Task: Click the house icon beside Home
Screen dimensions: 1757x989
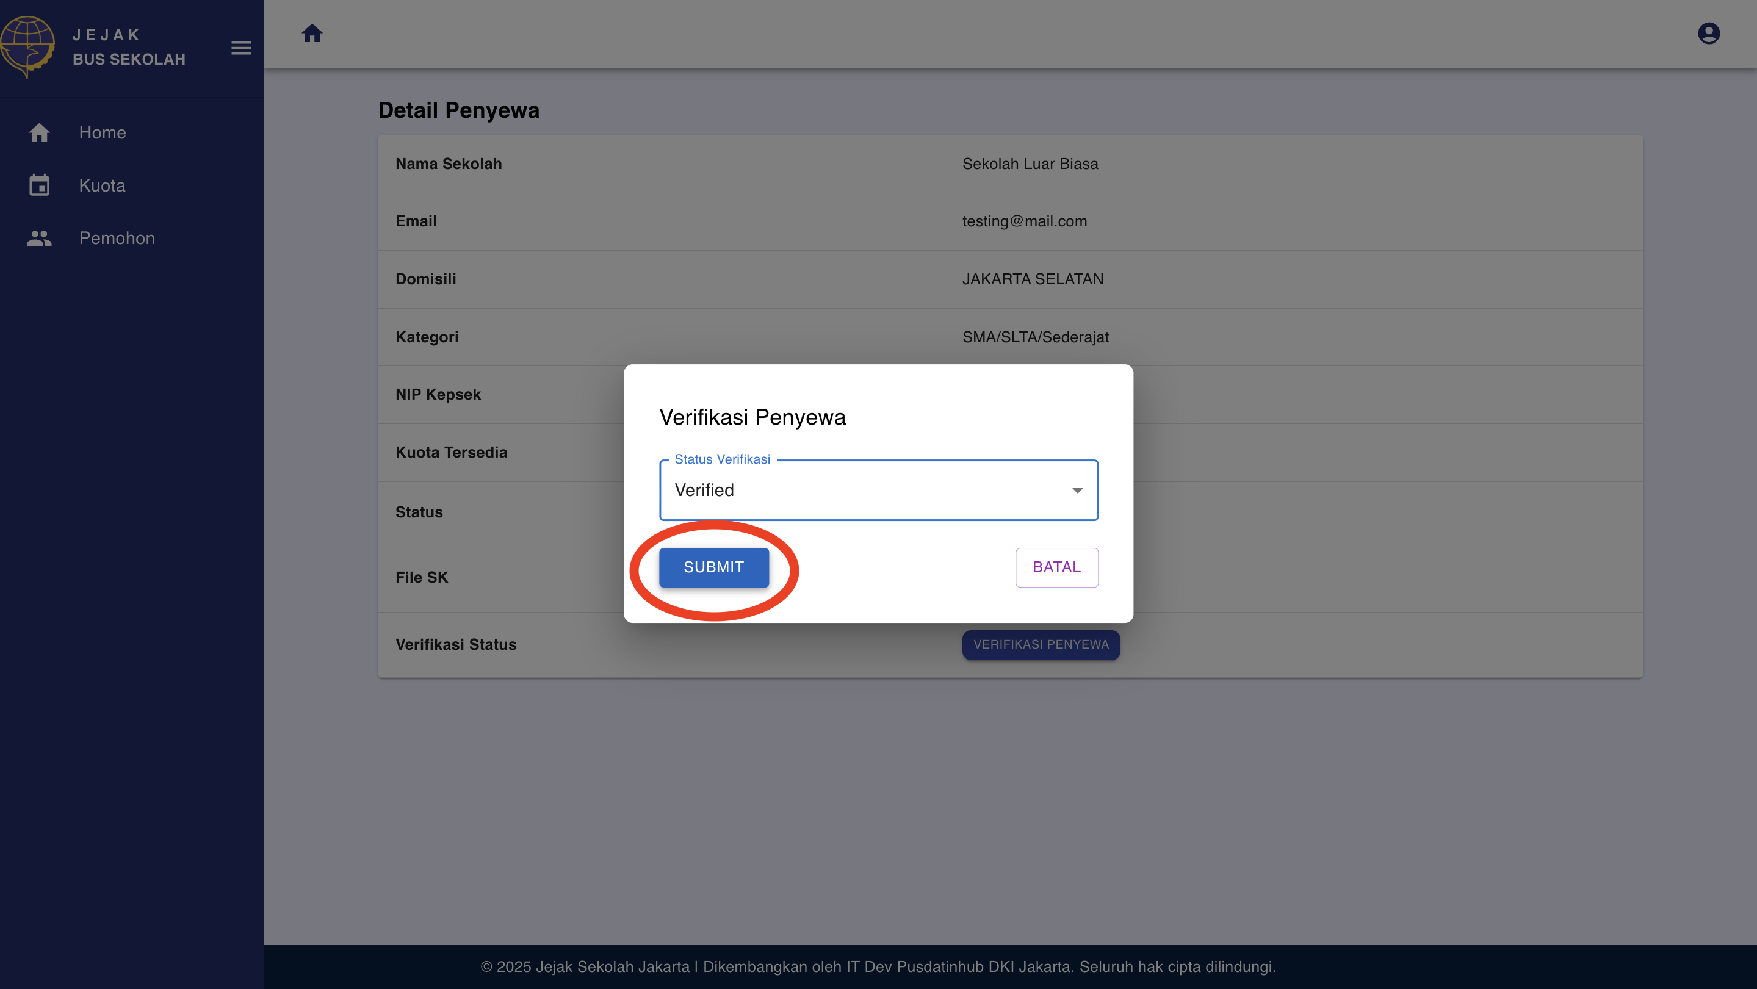Action: tap(40, 132)
